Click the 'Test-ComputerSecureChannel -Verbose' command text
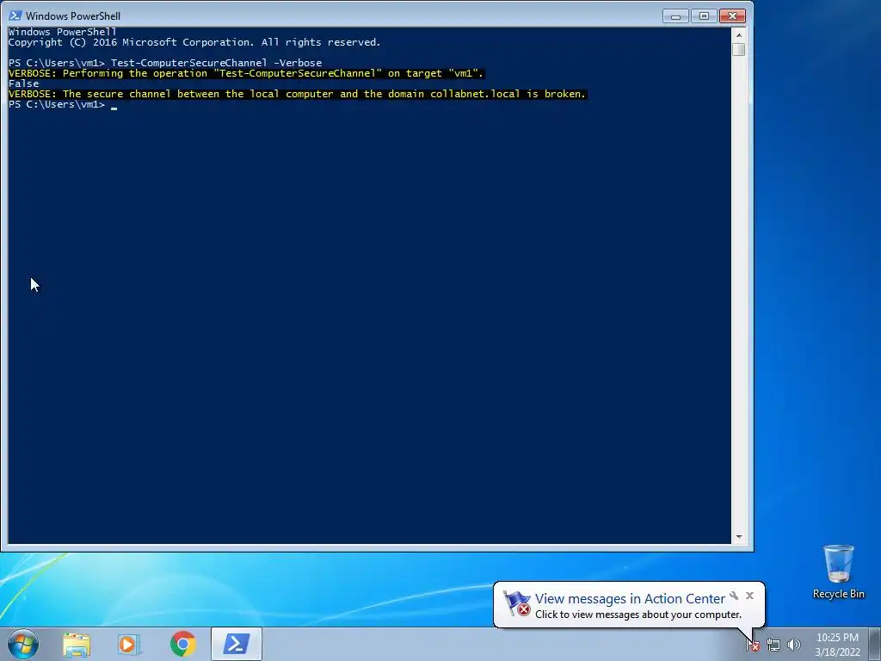The image size is (881, 661). 216,63
